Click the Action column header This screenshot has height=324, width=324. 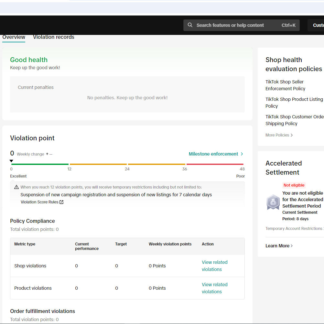208,244
